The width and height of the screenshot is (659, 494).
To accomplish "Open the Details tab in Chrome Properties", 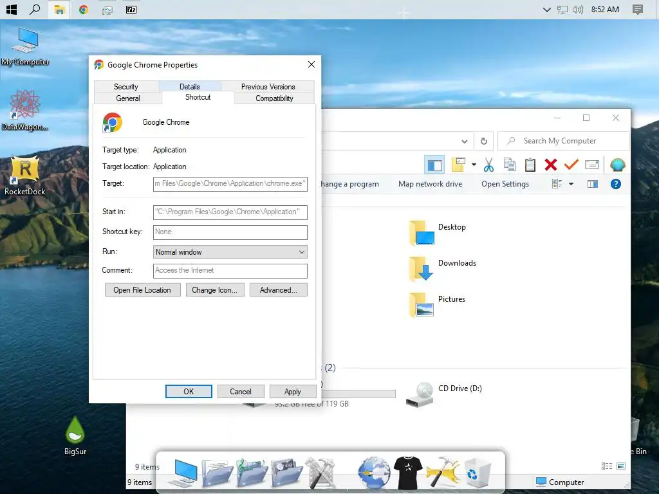I will coord(190,87).
